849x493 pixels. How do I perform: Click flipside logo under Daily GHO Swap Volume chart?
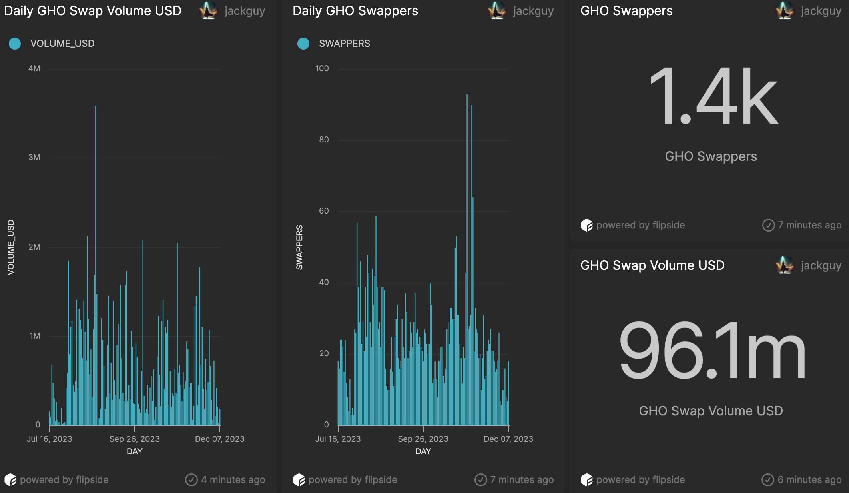tap(10, 479)
